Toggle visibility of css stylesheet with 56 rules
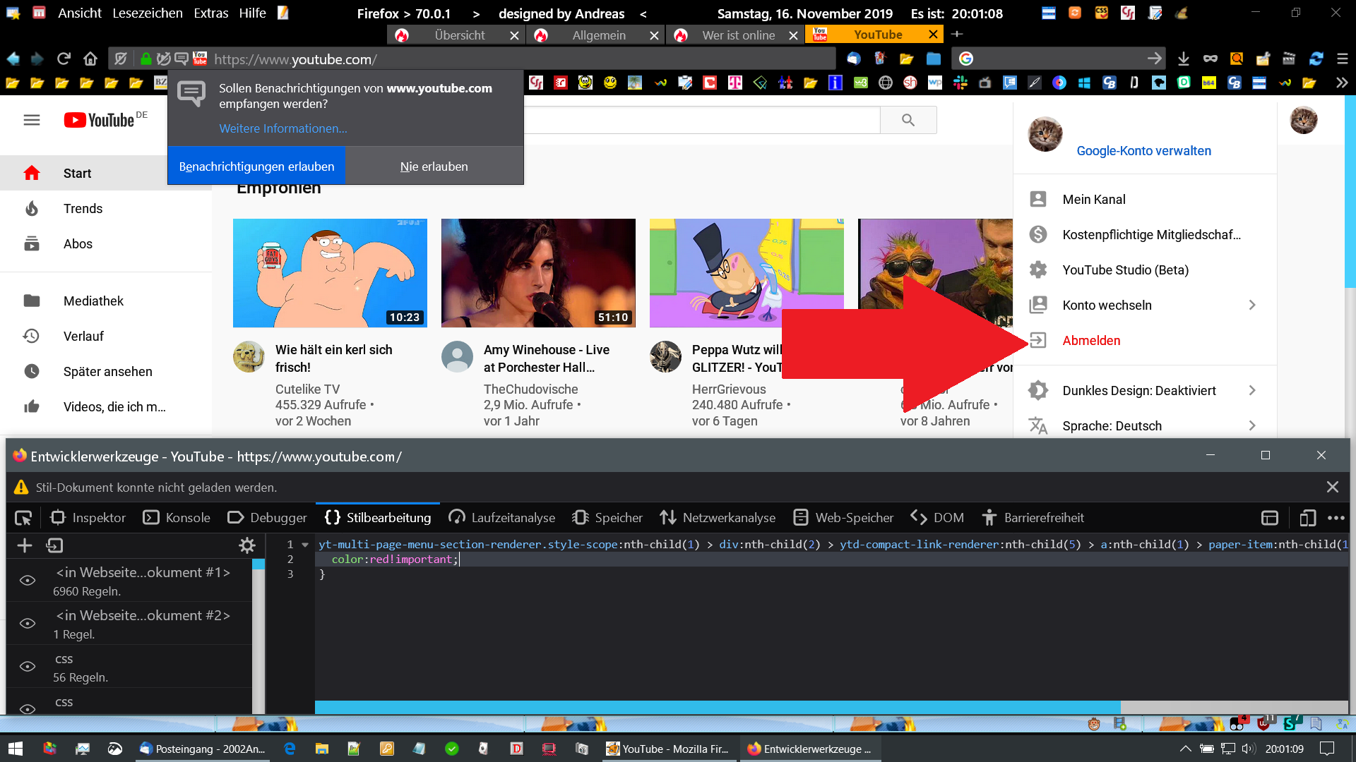 [x=28, y=667]
